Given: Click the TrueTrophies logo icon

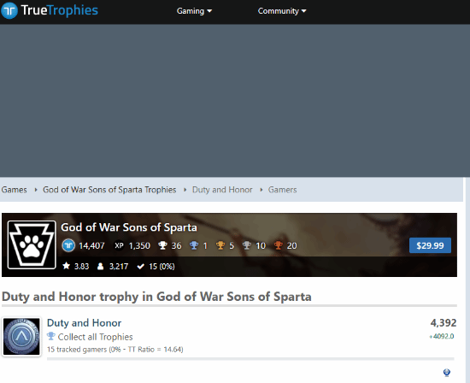Looking at the screenshot, I should pos(9,10).
